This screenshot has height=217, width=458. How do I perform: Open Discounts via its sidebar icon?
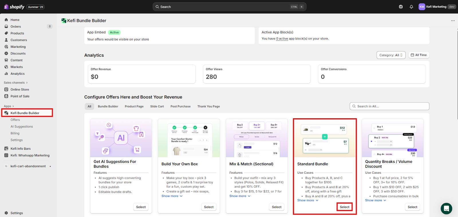[6, 54]
